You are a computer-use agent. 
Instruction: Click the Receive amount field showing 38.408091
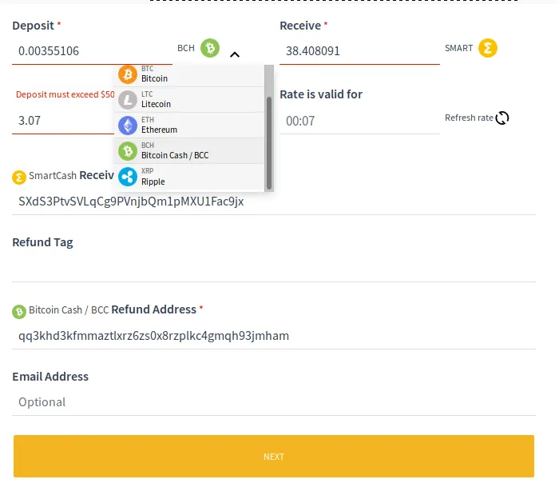pyautogui.click(x=359, y=51)
